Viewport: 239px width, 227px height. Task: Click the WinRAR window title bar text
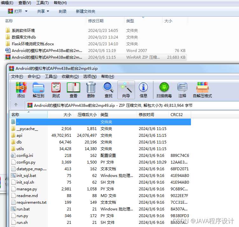tap(57, 69)
